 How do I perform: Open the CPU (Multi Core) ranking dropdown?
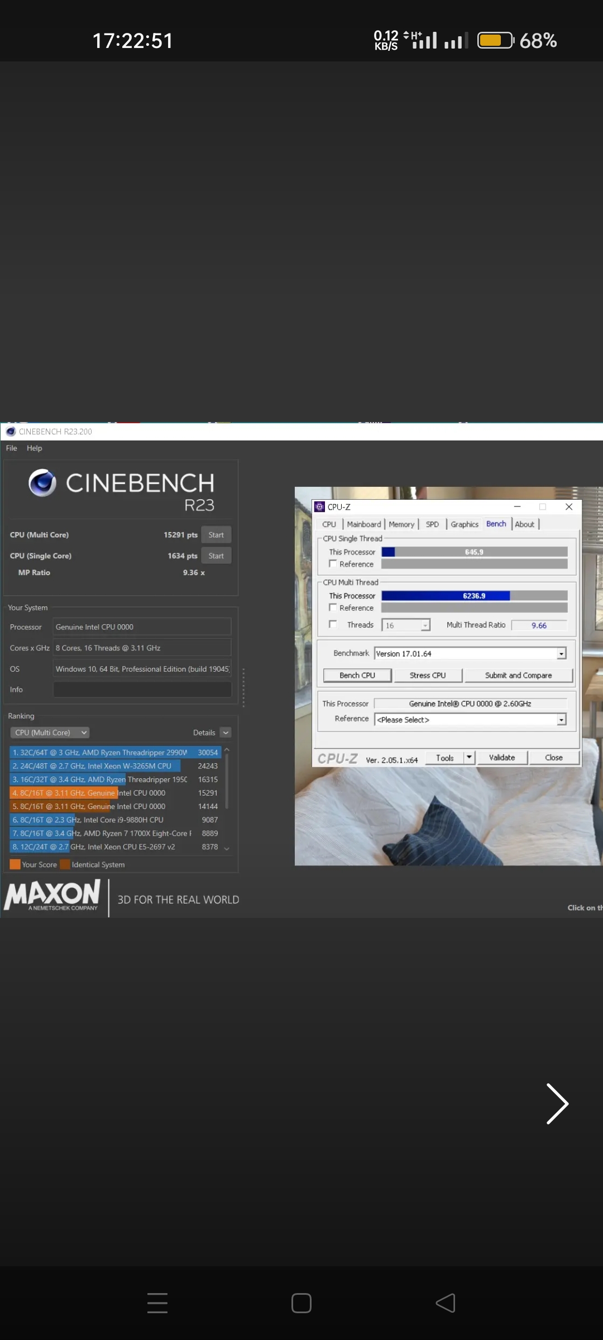click(x=50, y=733)
